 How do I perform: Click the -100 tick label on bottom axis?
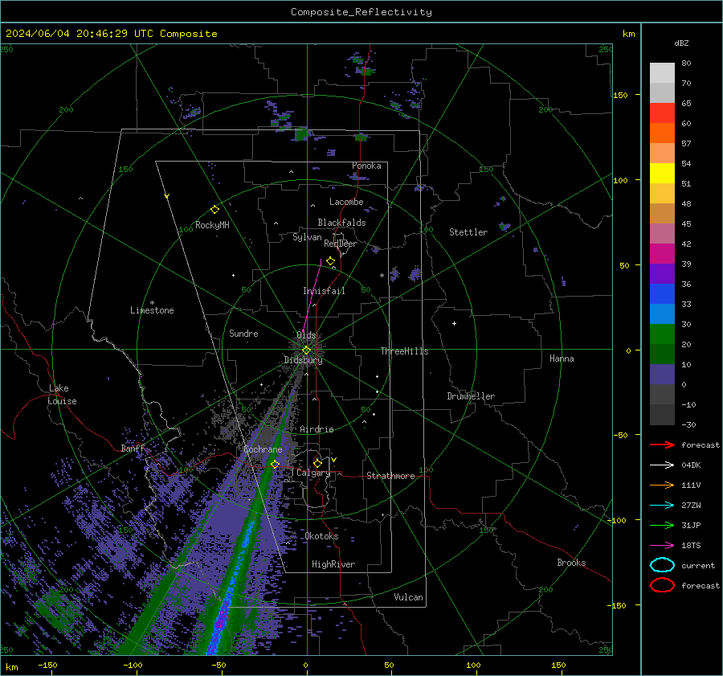tap(133, 665)
